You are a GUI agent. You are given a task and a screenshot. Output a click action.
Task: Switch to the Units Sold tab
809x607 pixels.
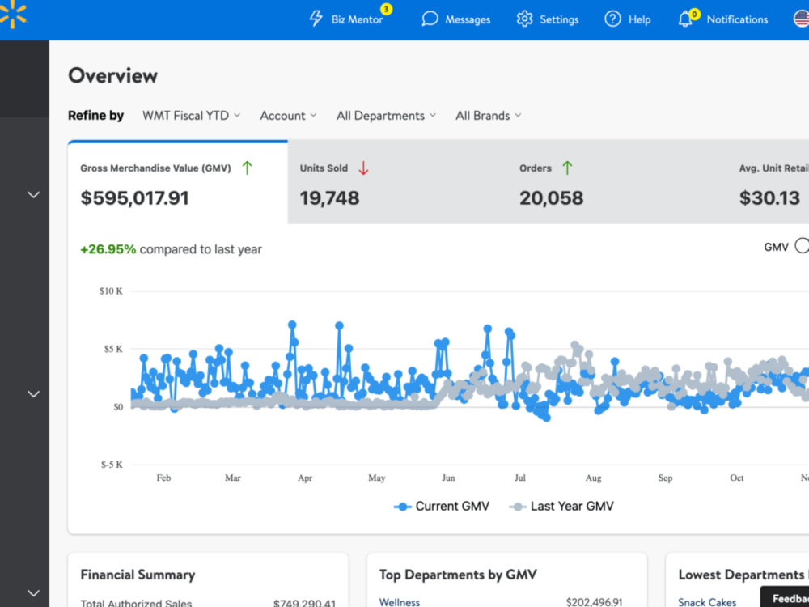397,182
